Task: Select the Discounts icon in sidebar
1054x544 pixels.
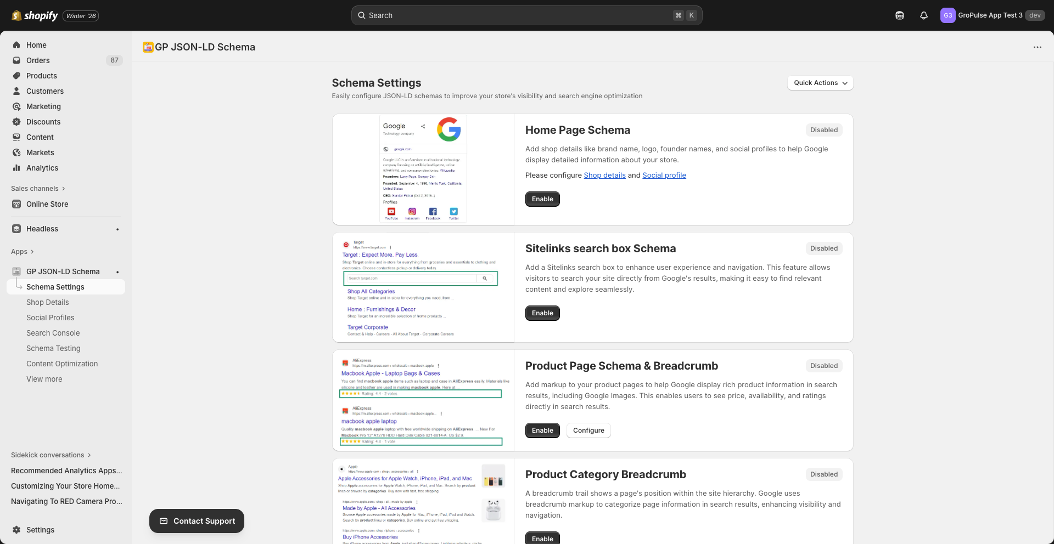Action: tap(16, 122)
